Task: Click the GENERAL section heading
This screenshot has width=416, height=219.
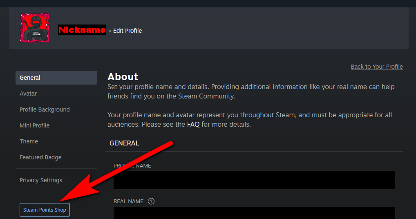Action: point(124,143)
